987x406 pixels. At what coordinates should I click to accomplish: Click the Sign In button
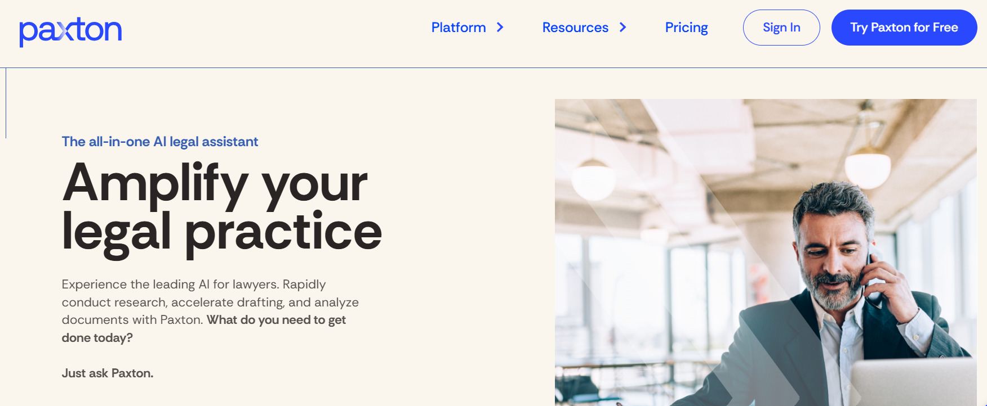pyautogui.click(x=781, y=28)
